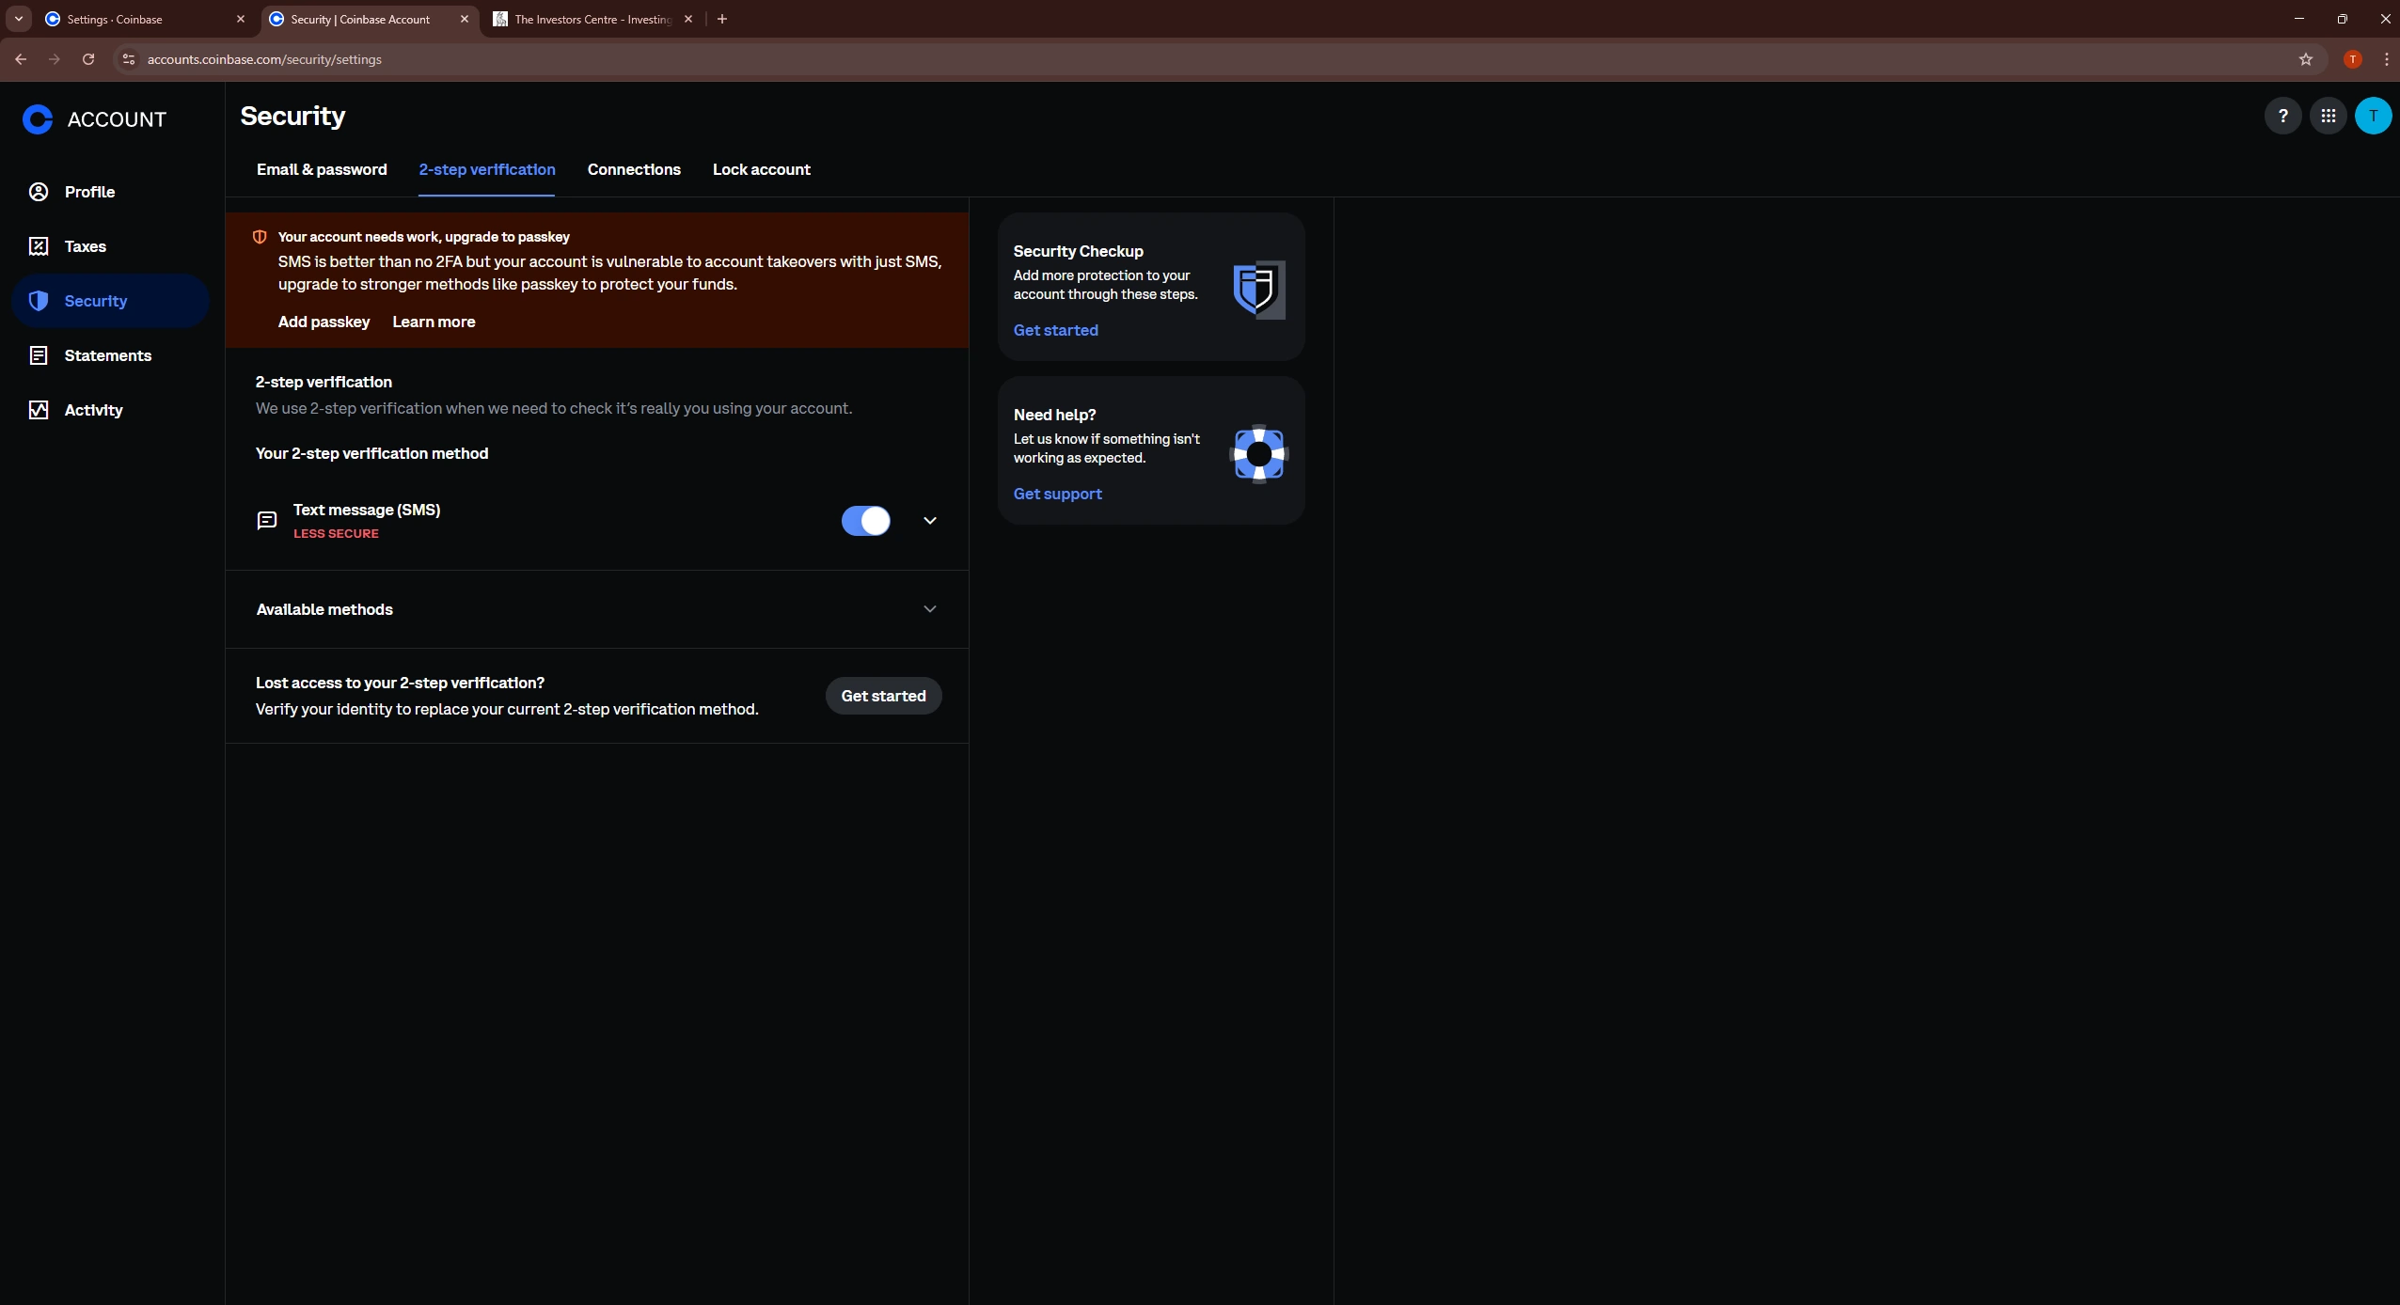Image resolution: width=2400 pixels, height=1305 pixels.
Task: Switch to the Settings · Coinbase browser tab
Action: (146, 19)
